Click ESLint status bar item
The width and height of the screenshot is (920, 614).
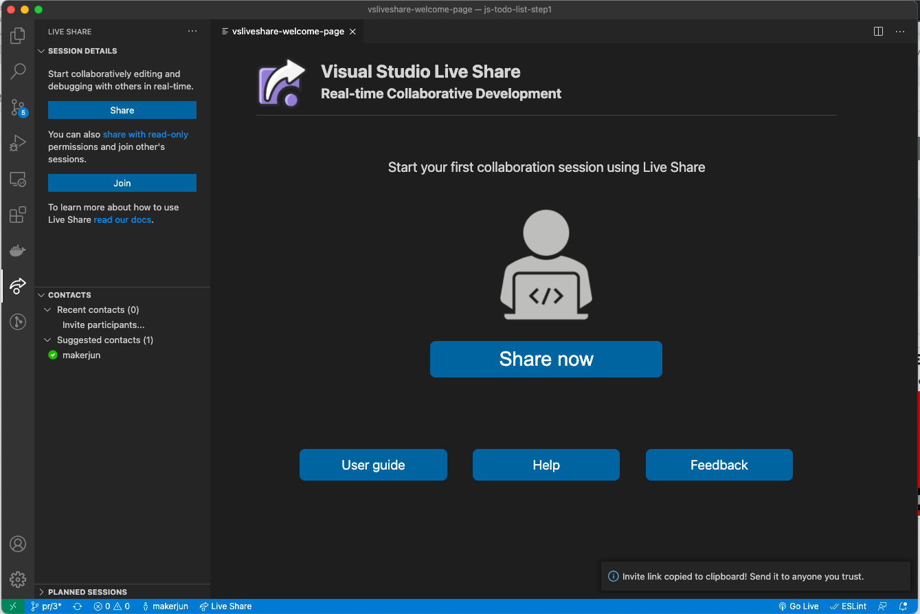click(849, 606)
